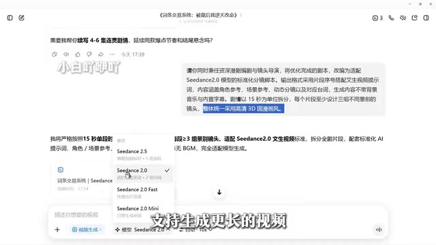Image resolution: width=436 pixels, height=245 pixels.
Task: Click the user prompt message bubble
Action: pyautogui.click(x=283, y=89)
